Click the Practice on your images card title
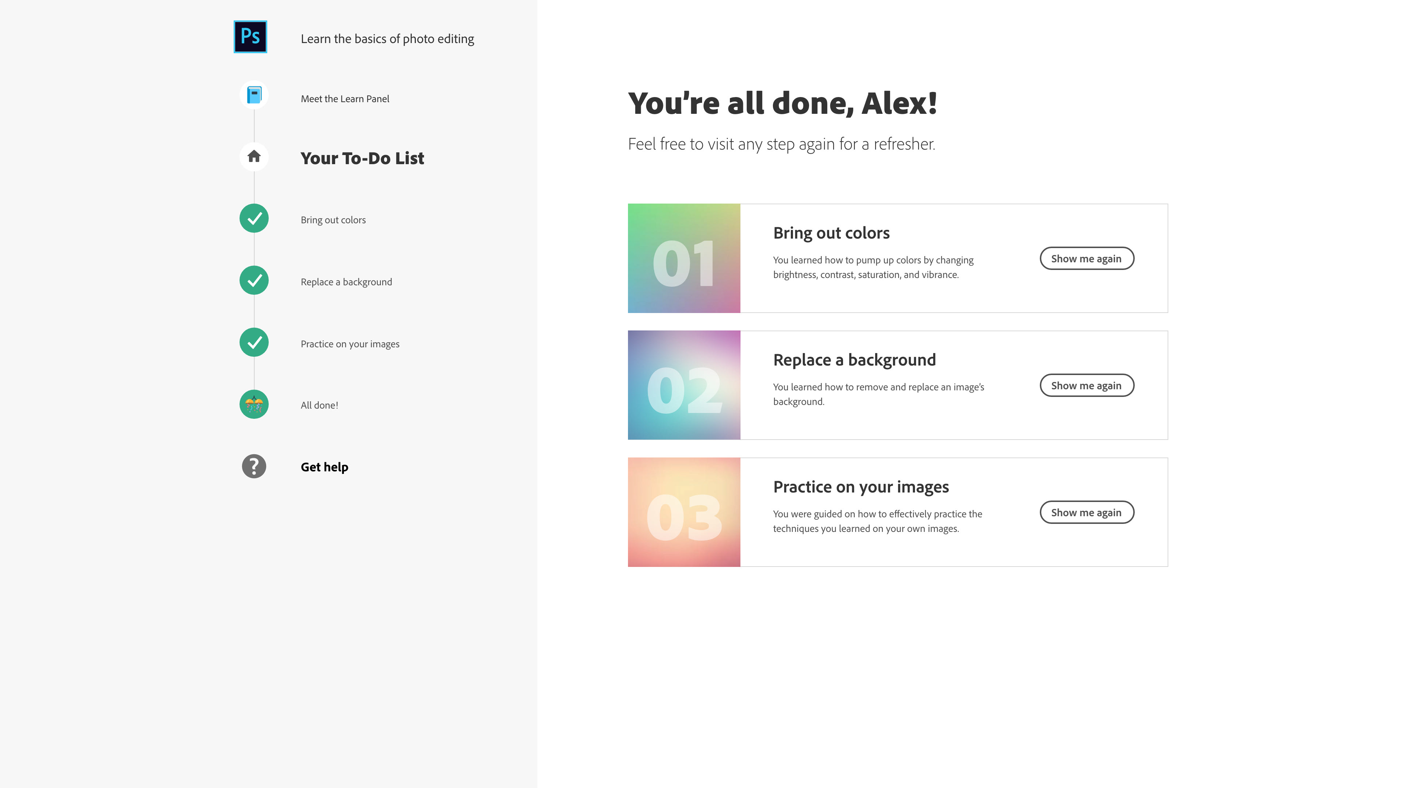Image resolution: width=1402 pixels, height=788 pixels. pos(861,487)
